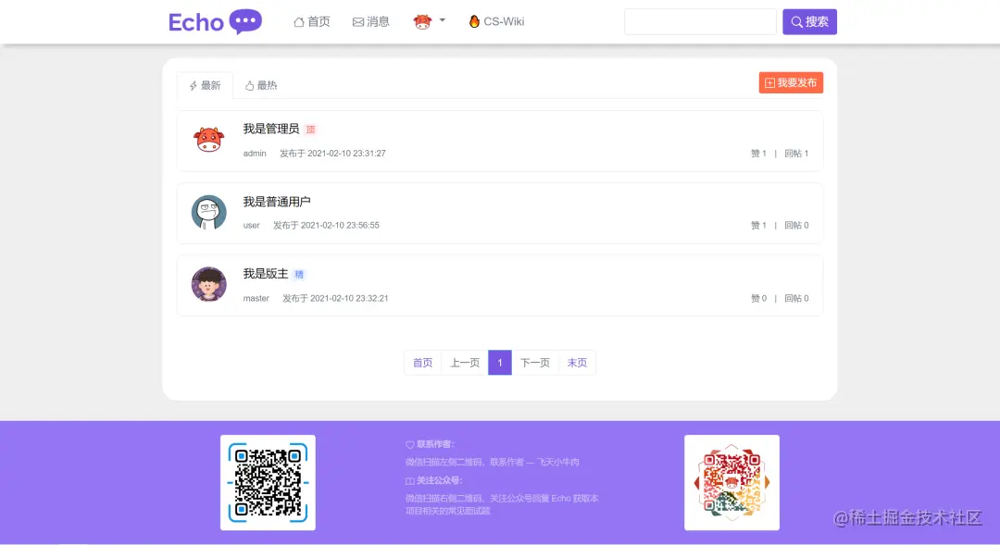Image resolution: width=1000 pixels, height=545 pixels.
Task: Switch to the 最热 tab
Action: (260, 84)
